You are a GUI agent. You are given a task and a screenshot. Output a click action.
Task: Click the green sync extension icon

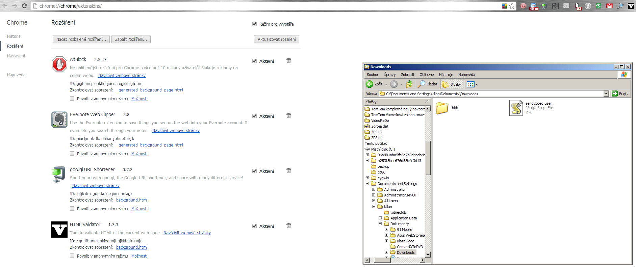pos(599,6)
